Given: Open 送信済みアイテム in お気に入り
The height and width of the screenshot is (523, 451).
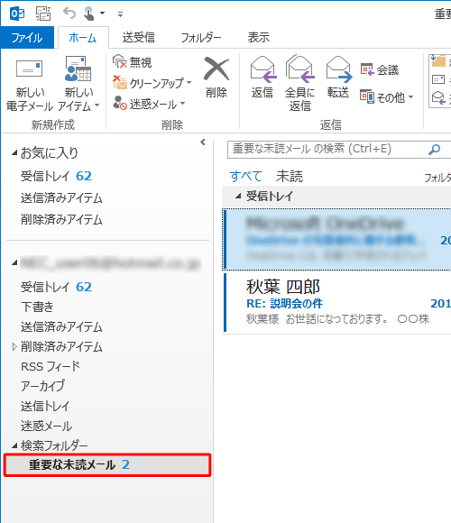Looking at the screenshot, I should (61, 197).
